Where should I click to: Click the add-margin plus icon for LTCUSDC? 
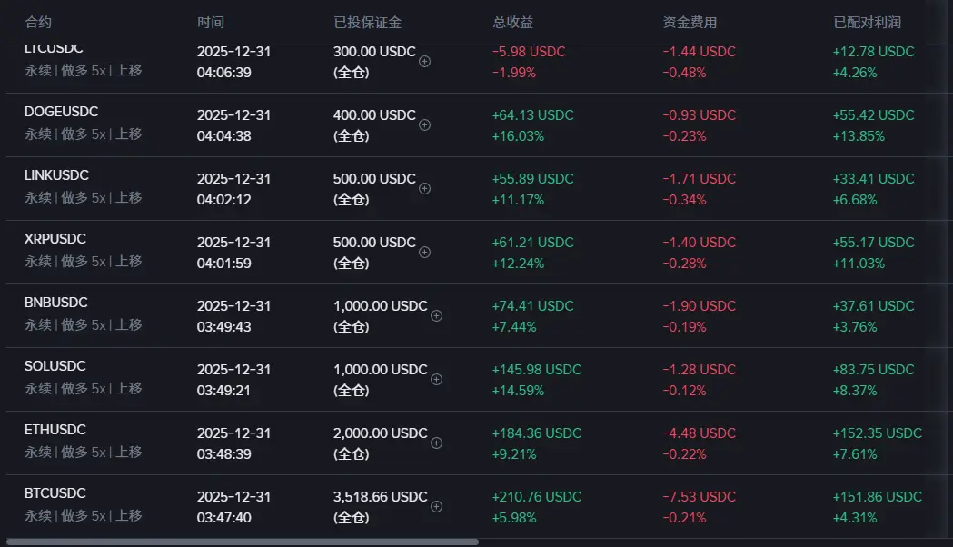424,62
